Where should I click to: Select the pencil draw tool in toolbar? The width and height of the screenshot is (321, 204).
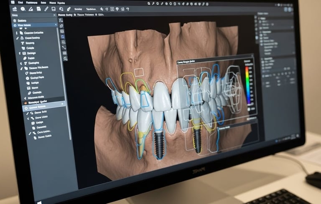point(46,9)
